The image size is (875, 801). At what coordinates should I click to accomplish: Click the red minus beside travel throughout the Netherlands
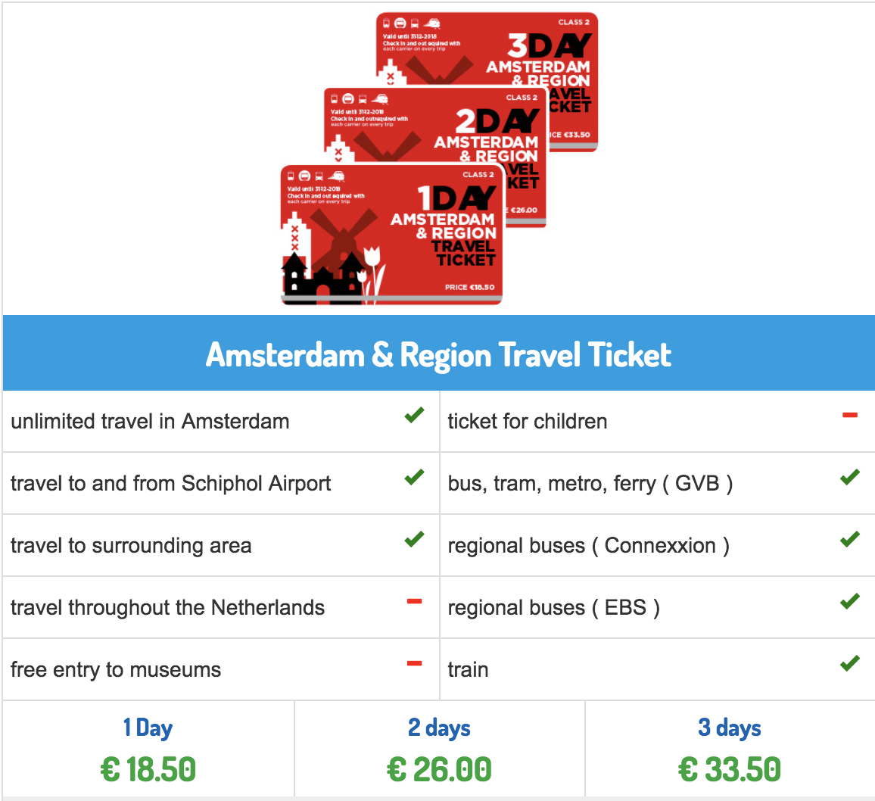coord(414,601)
